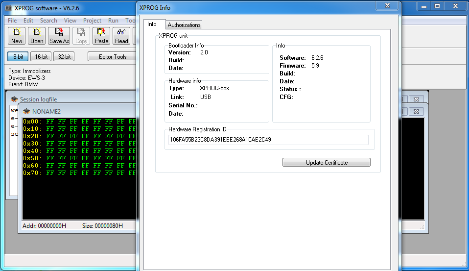Click the first FF byte in row 0x00
The width and height of the screenshot is (469, 271).
tap(50, 121)
